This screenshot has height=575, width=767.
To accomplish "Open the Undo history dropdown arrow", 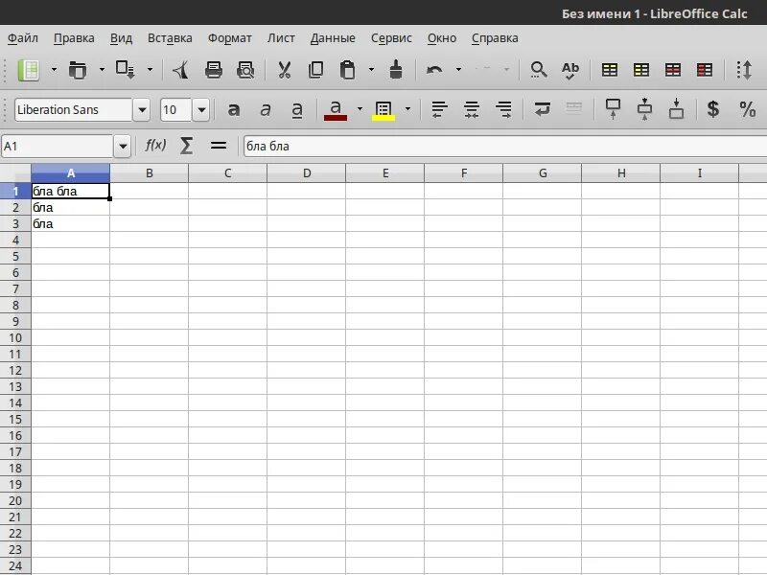I will tap(458, 70).
